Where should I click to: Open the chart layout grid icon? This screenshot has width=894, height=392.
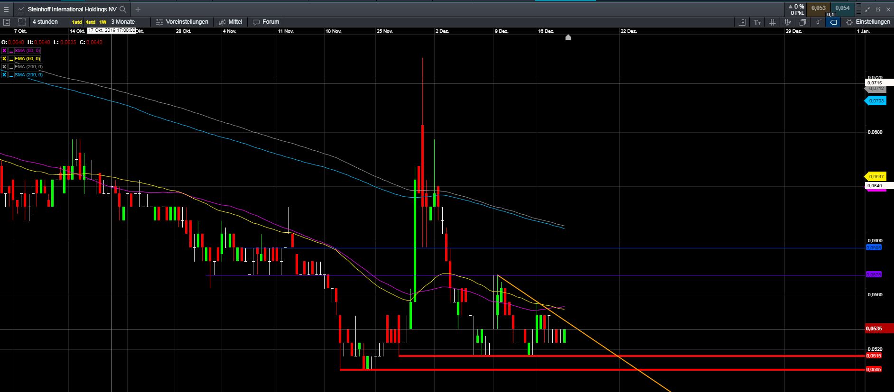click(x=22, y=22)
